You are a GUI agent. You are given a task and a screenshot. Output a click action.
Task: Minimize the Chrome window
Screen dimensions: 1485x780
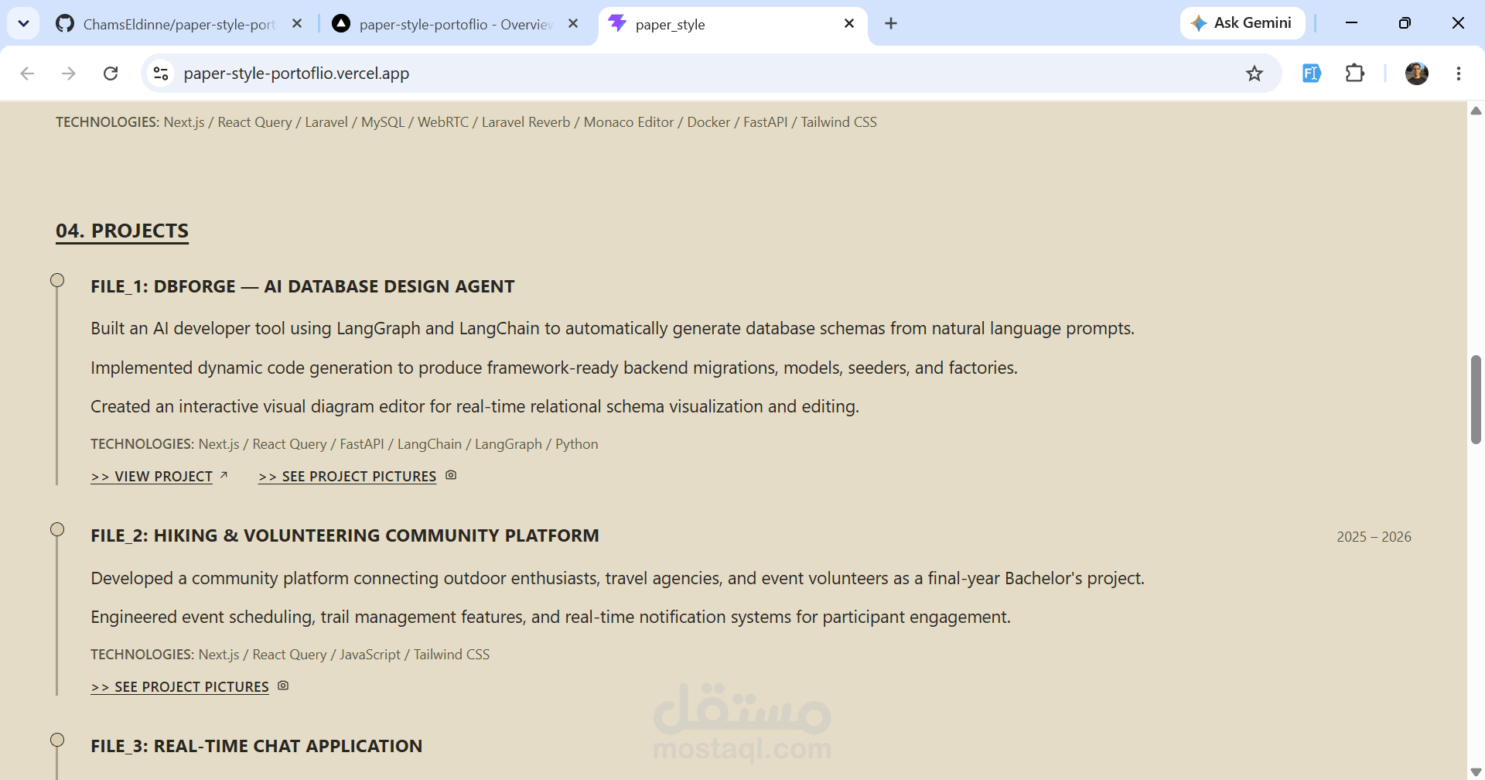tap(1351, 23)
